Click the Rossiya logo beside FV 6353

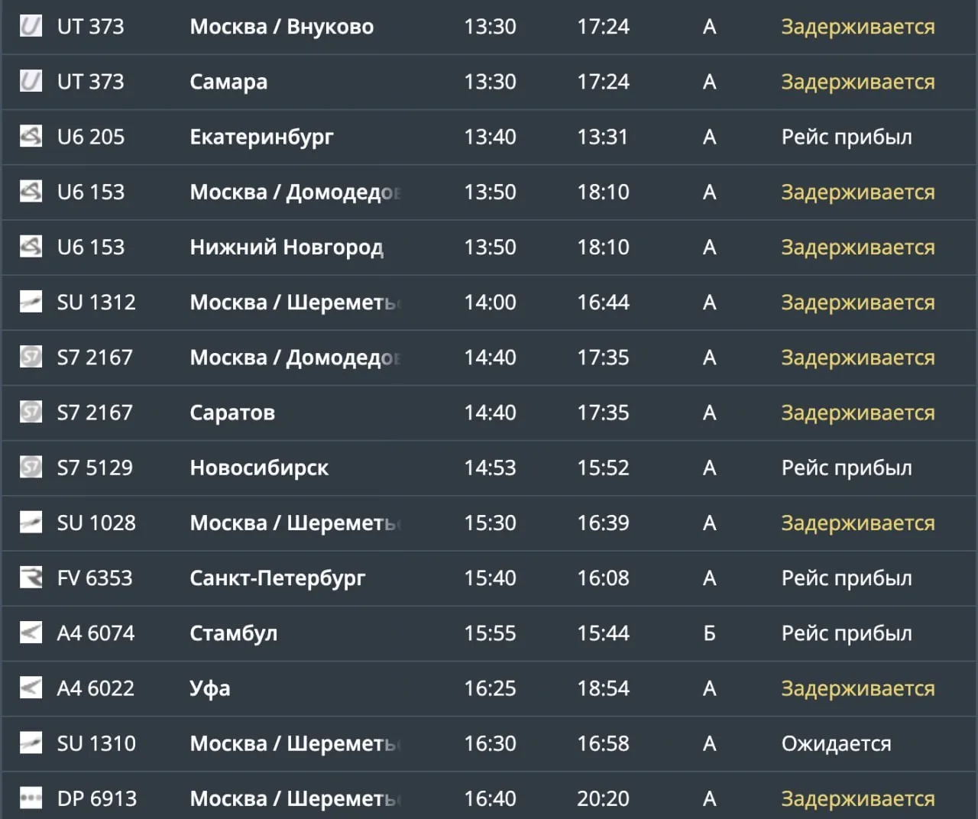(x=31, y=578)
